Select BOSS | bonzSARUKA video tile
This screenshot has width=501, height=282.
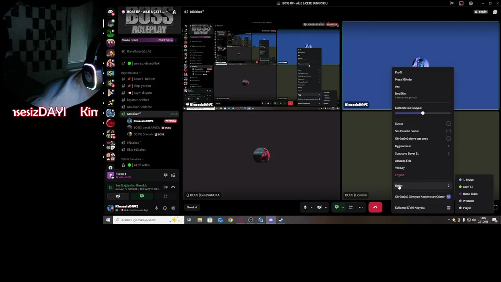[x=261, y=155]
